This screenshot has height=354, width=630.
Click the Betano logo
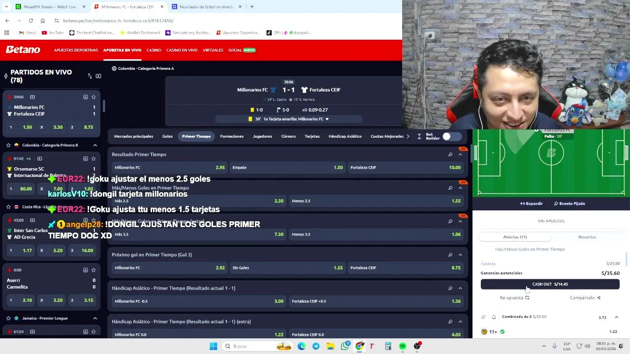click(x=23, y=50)
